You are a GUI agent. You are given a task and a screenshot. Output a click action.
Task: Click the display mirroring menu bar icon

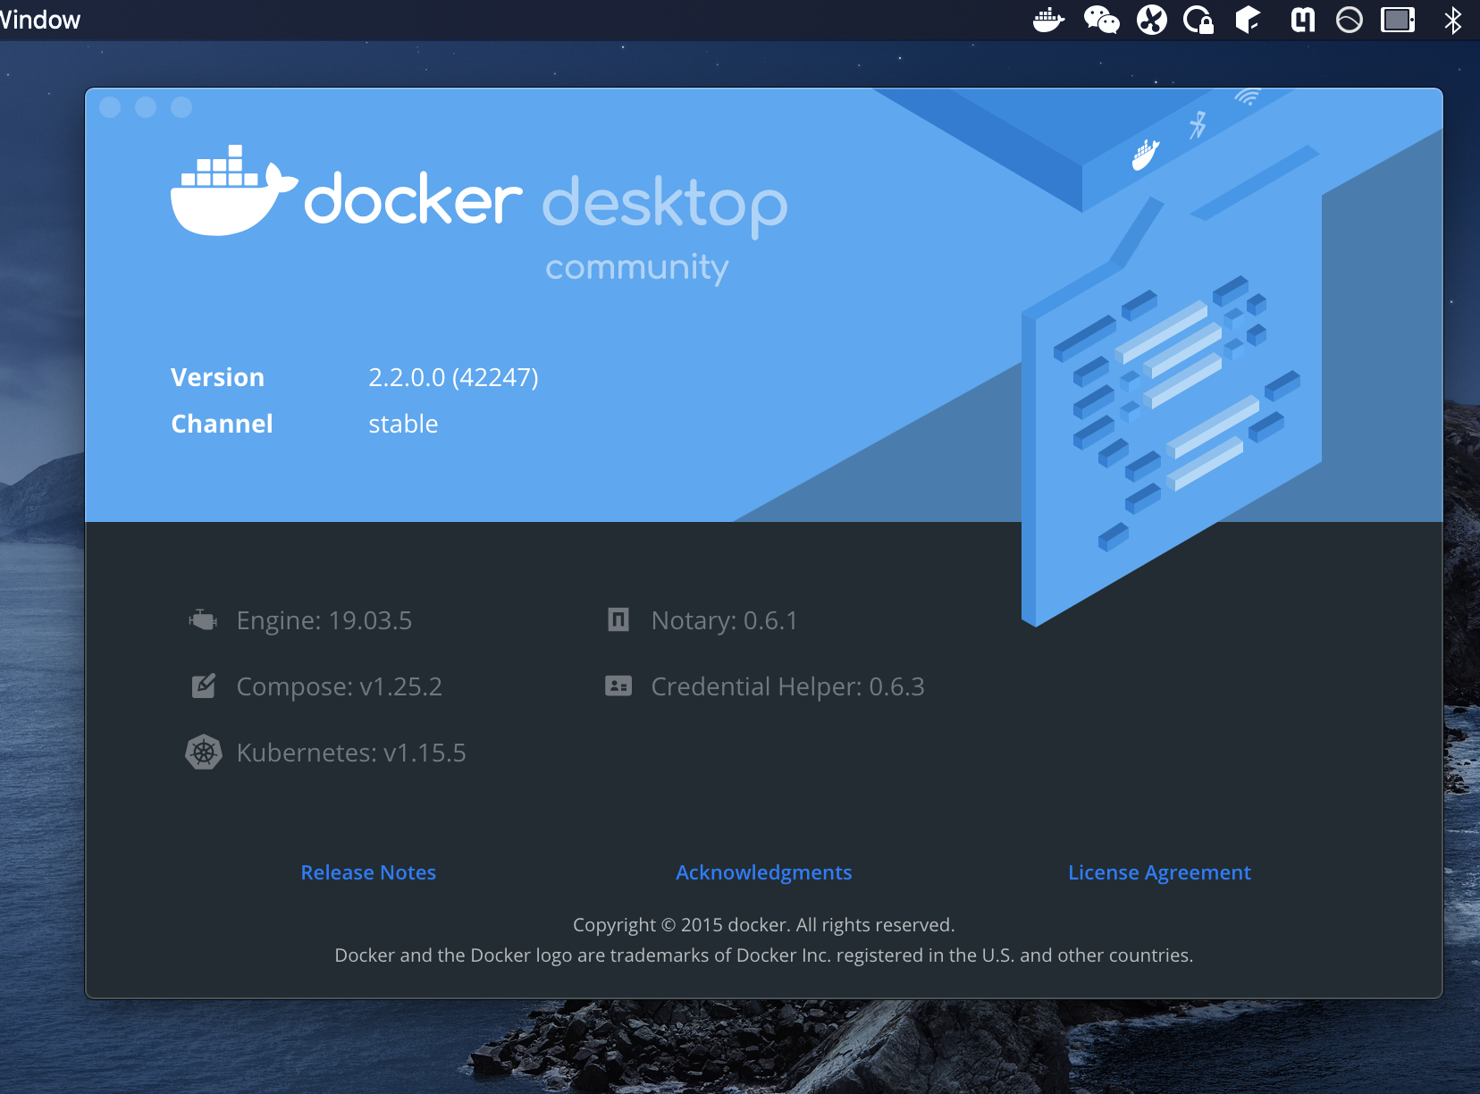(x=1399, y=20)
